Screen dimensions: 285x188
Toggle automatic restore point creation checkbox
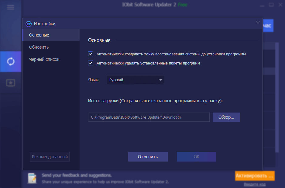point(91,54)
